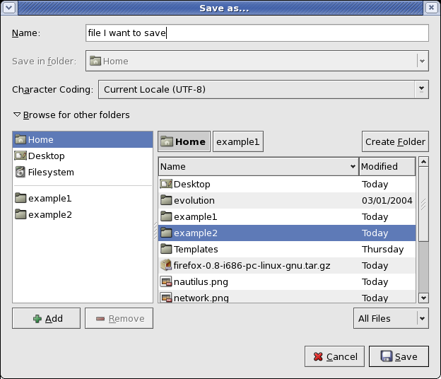This screenshot has height=379, width=441.
Task: Collapse the Browse for other folders expander
Action: point(71,115)
